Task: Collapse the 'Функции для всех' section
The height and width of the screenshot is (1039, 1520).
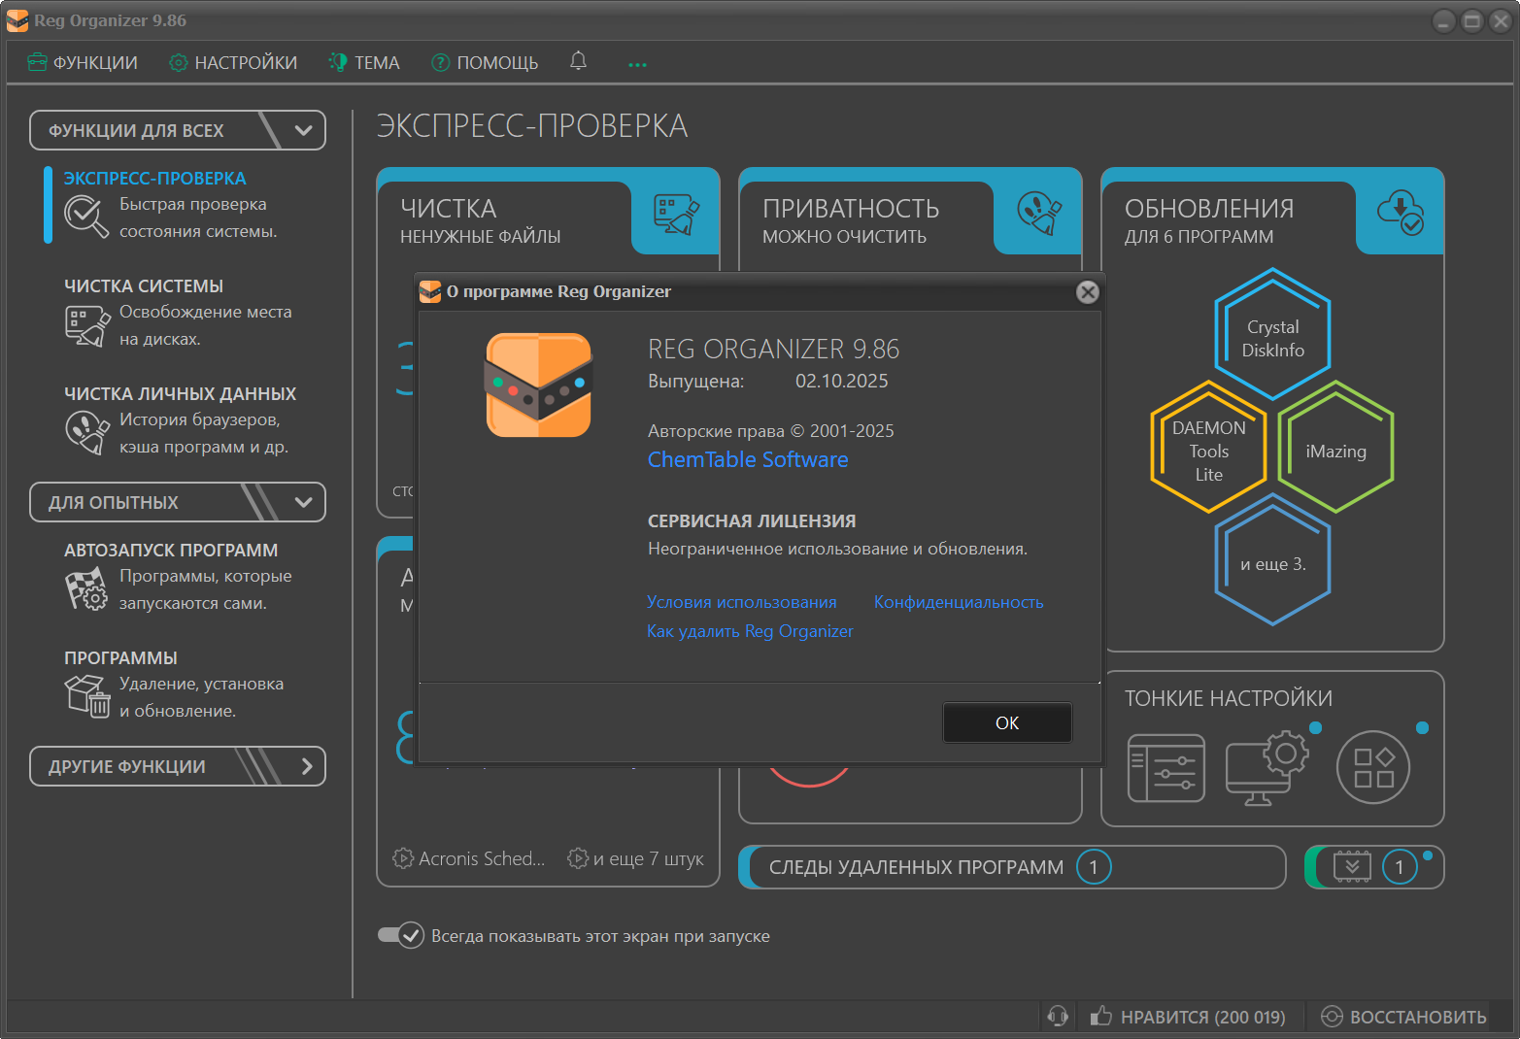Action: (303, 130)
